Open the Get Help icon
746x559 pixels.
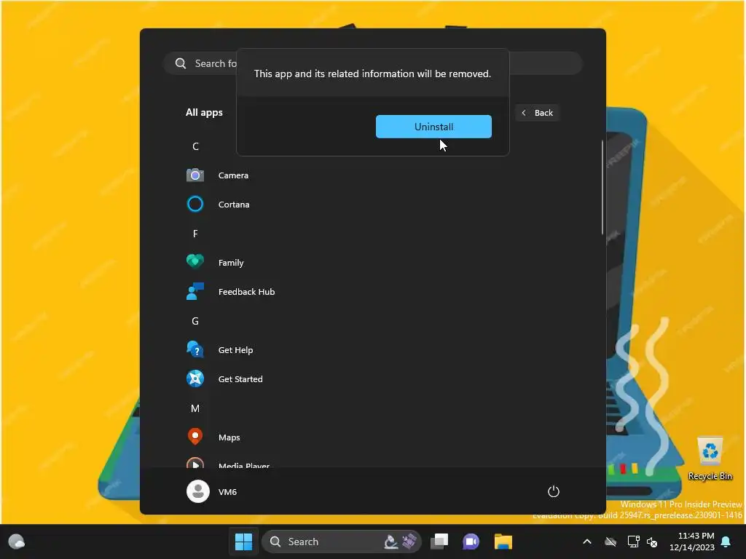click(x=195, y=350)
